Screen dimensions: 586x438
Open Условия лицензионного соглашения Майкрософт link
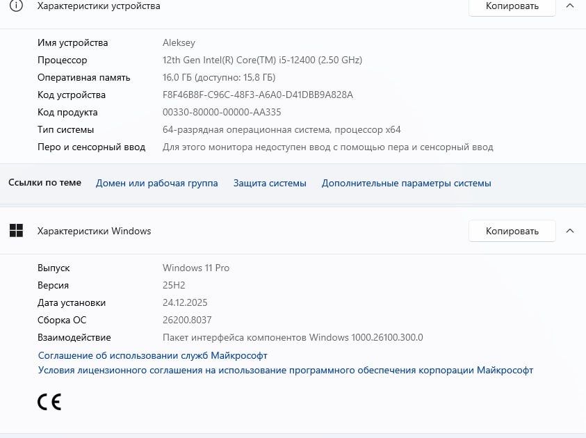click(286, 370)
